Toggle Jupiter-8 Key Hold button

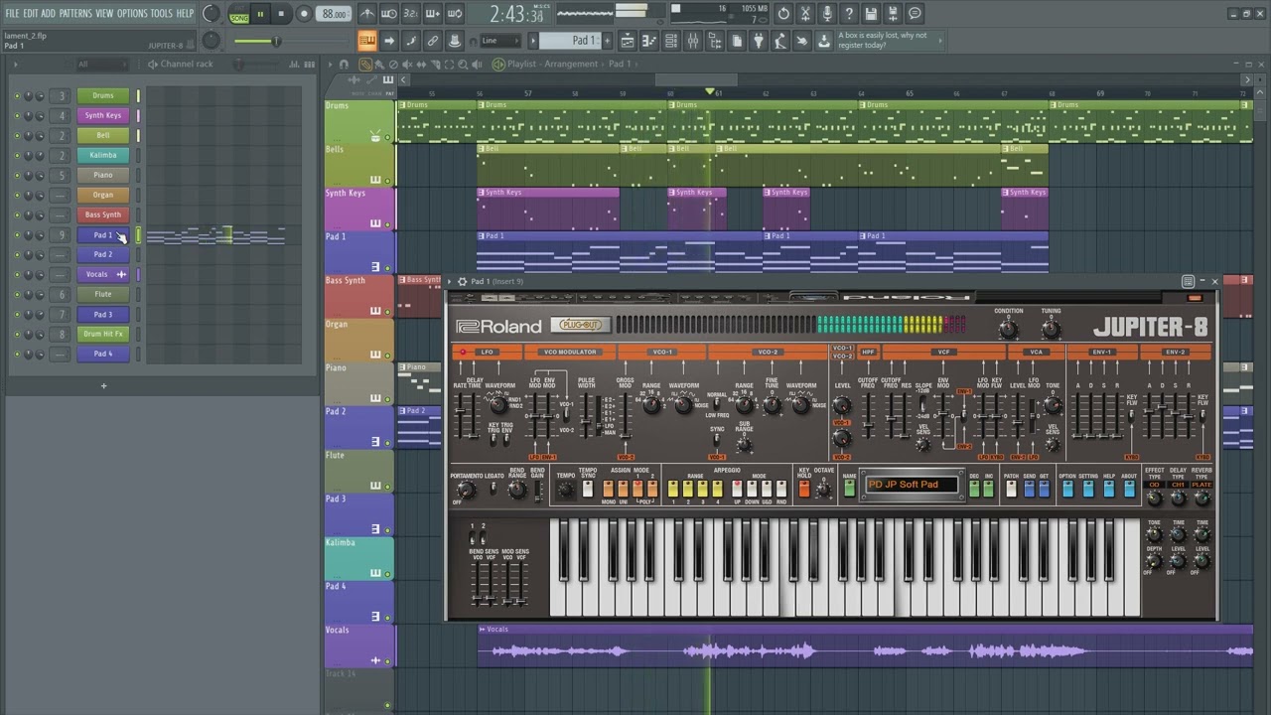pyautogui.click(x=803, y=489)
